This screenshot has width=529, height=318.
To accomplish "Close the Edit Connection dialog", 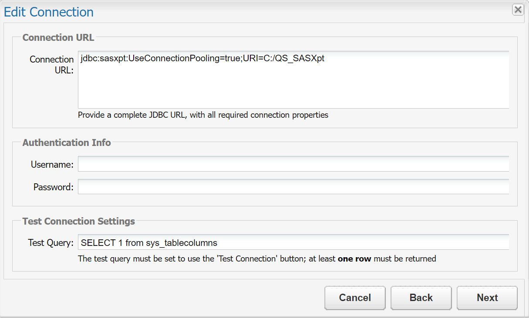I will 518,10.
